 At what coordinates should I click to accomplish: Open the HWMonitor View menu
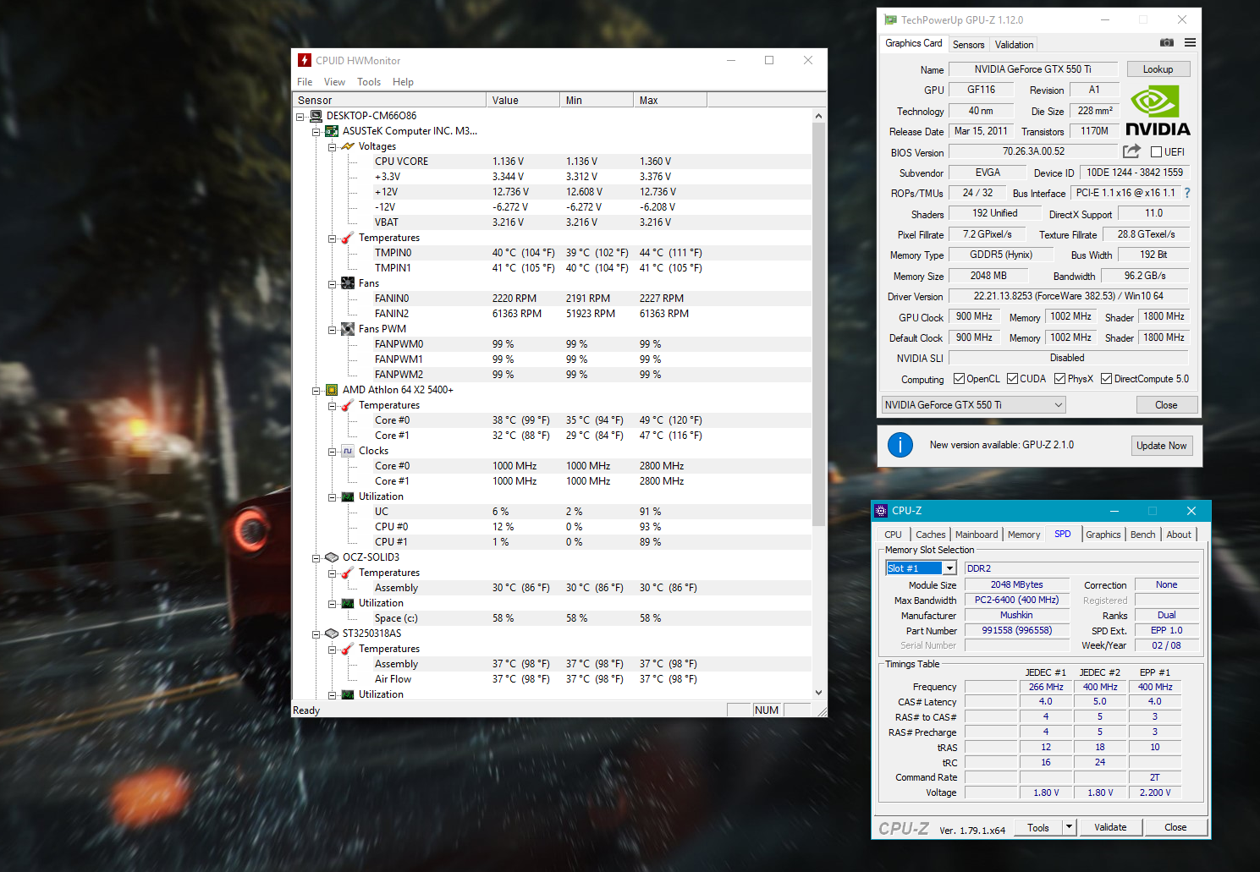(334, 82)
